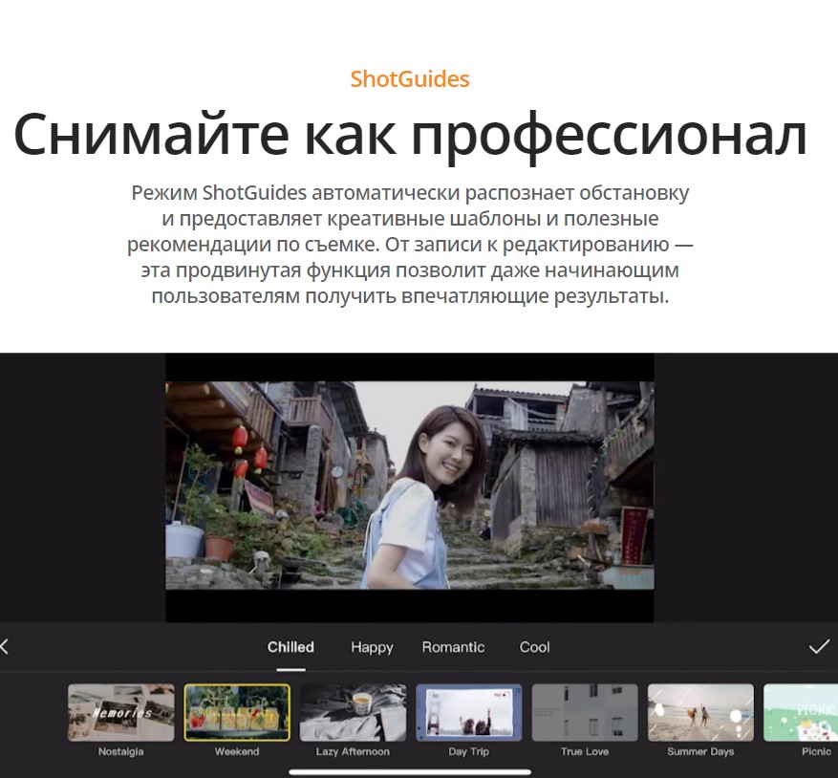Click the video preview of smiling woman
This screenshot has width=838, height=778.
pos(410,486)
